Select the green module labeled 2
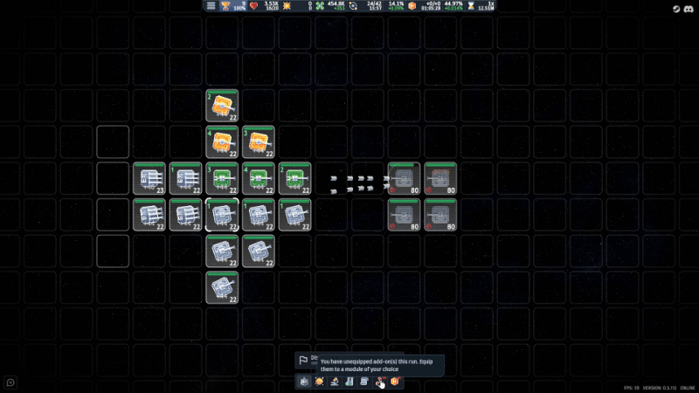The height and width of the screenshot is (393, 699). click(x=294, y=179)
